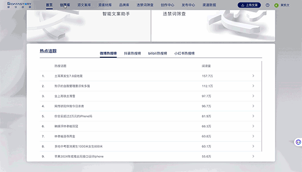
Task: Open the 渠道数据 menu item
Action: click(209, 5)
